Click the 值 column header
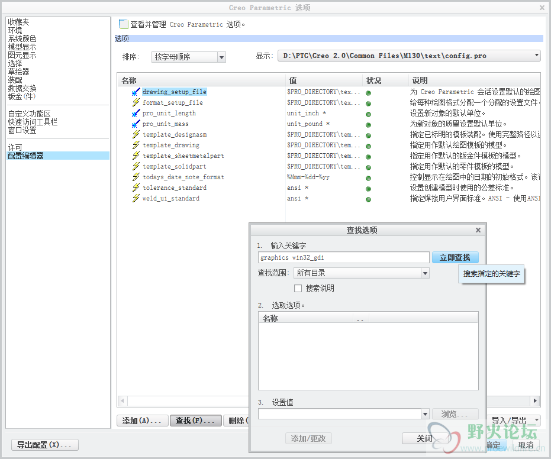 324,80
